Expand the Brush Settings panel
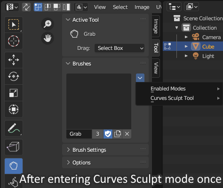The height and width of the screenshot is (188, 223). coord(68,150)
